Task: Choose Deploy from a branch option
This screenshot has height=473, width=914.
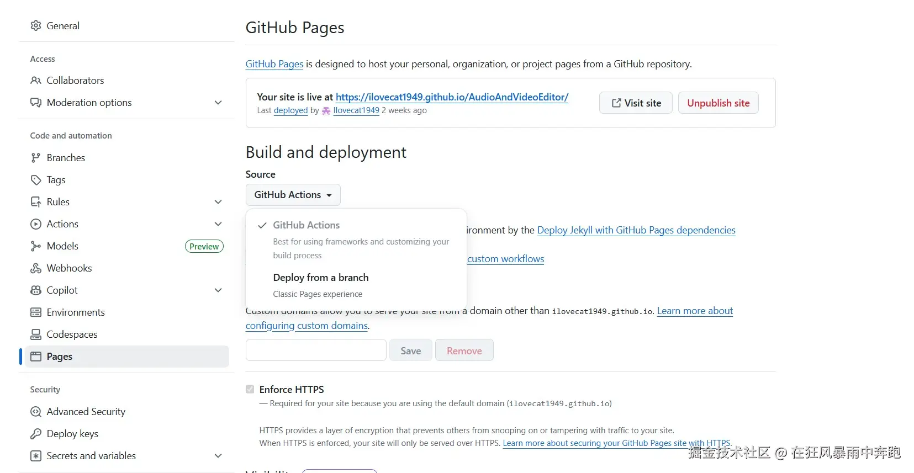Action: pos(356,285)
